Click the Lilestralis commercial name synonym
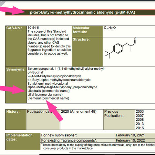 pos(48,91)
